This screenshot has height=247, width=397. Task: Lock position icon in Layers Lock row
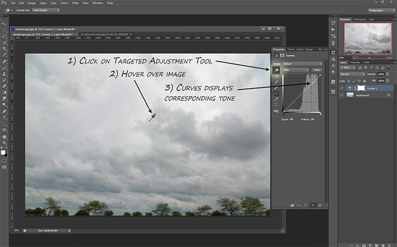[x=359, y=81]
